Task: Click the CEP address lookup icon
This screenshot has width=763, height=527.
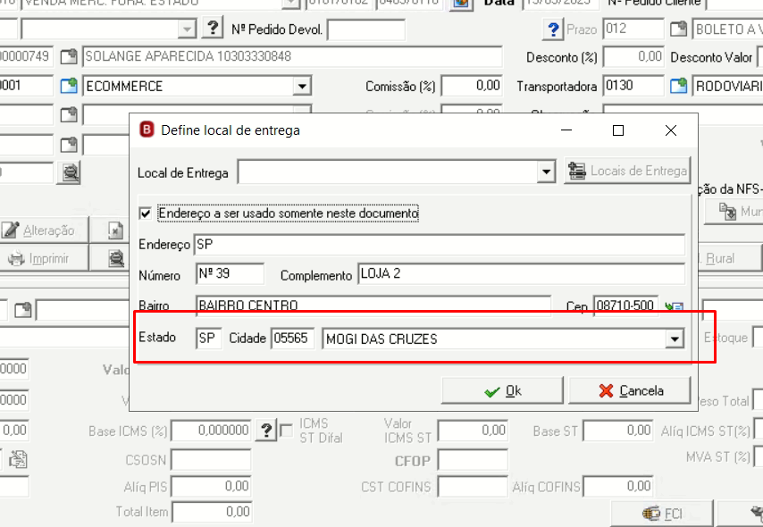Action: coord(675,306)
